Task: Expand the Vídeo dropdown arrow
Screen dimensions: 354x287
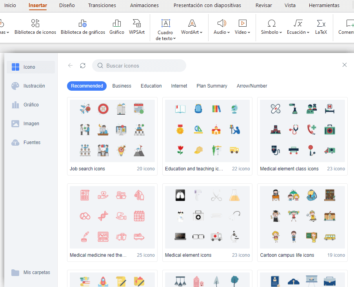Action: [249, 32]
